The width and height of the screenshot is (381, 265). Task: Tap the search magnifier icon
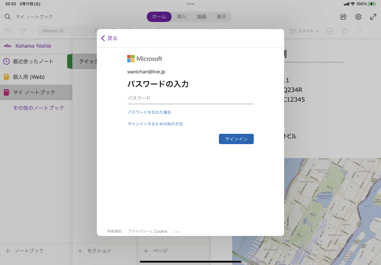coord(7,16)
